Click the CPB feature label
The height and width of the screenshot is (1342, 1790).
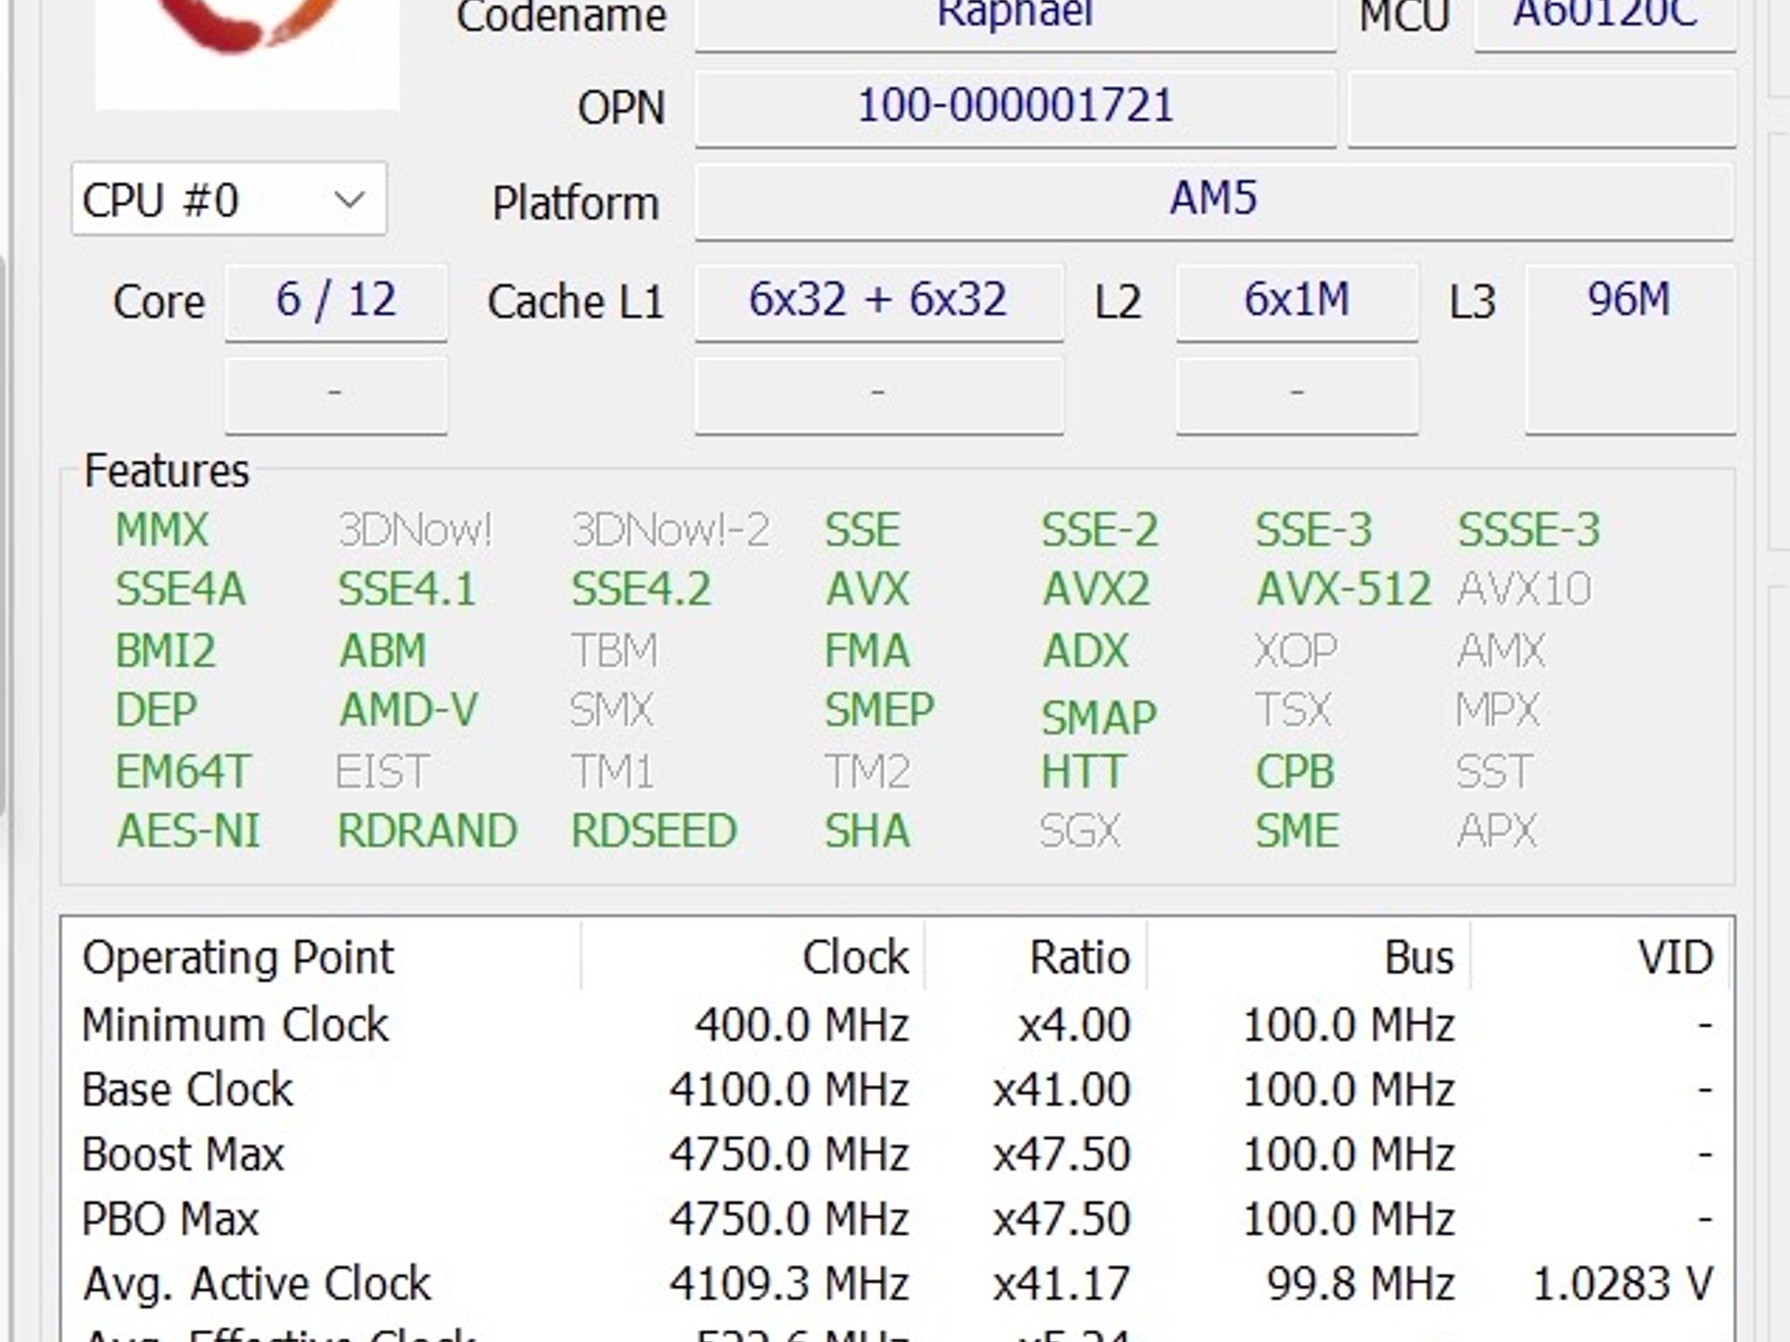click(1295, 771)
